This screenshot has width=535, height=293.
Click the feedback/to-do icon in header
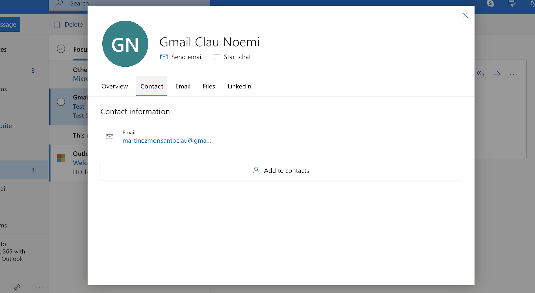tap(512, 3)
